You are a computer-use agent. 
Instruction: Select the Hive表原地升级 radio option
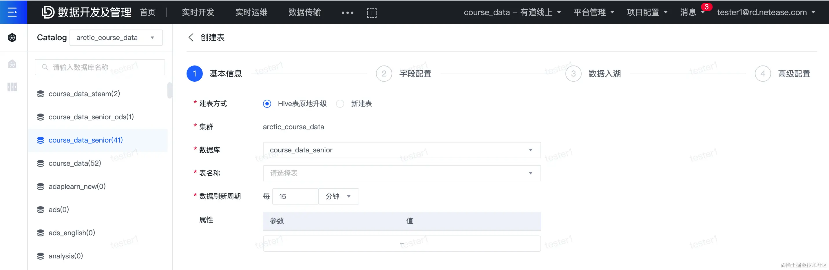click(x=267, y=104)
